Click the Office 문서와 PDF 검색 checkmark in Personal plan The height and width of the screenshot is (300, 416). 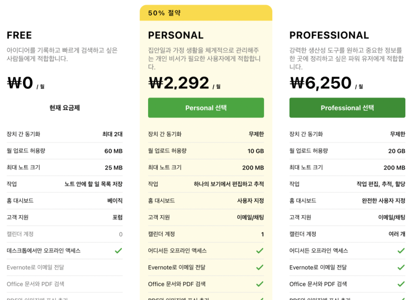point(261,284)
